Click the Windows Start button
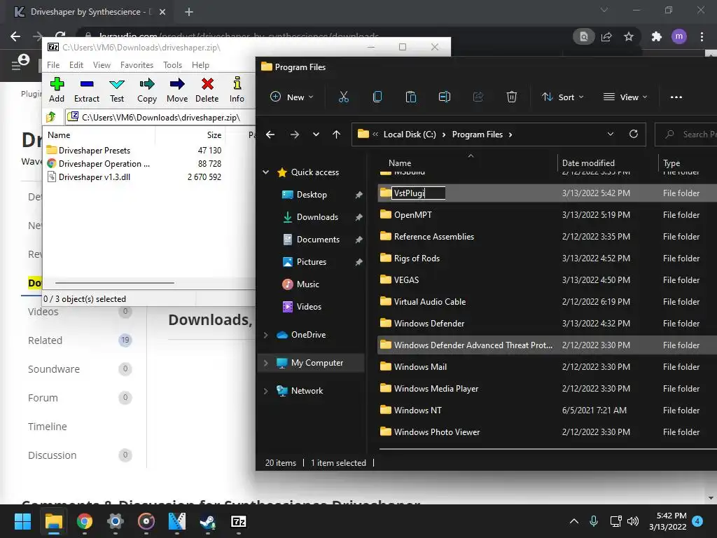Screen dimensions: 717x538 click(x=22, y=521)
